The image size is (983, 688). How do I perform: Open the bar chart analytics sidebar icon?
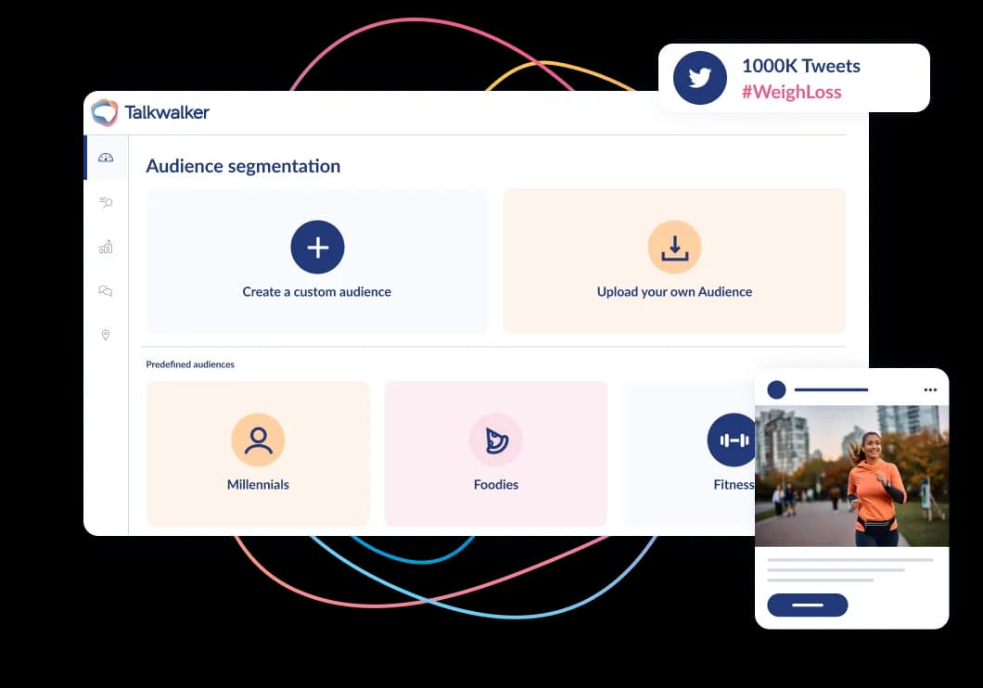click(x=106, y=247)
